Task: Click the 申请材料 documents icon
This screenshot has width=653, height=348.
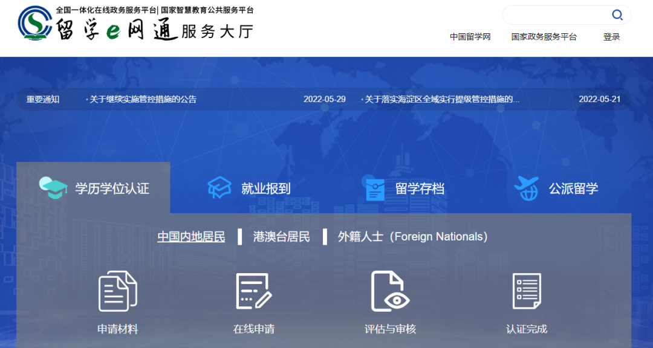Action: pyautogui.click(x=118, y=291)
